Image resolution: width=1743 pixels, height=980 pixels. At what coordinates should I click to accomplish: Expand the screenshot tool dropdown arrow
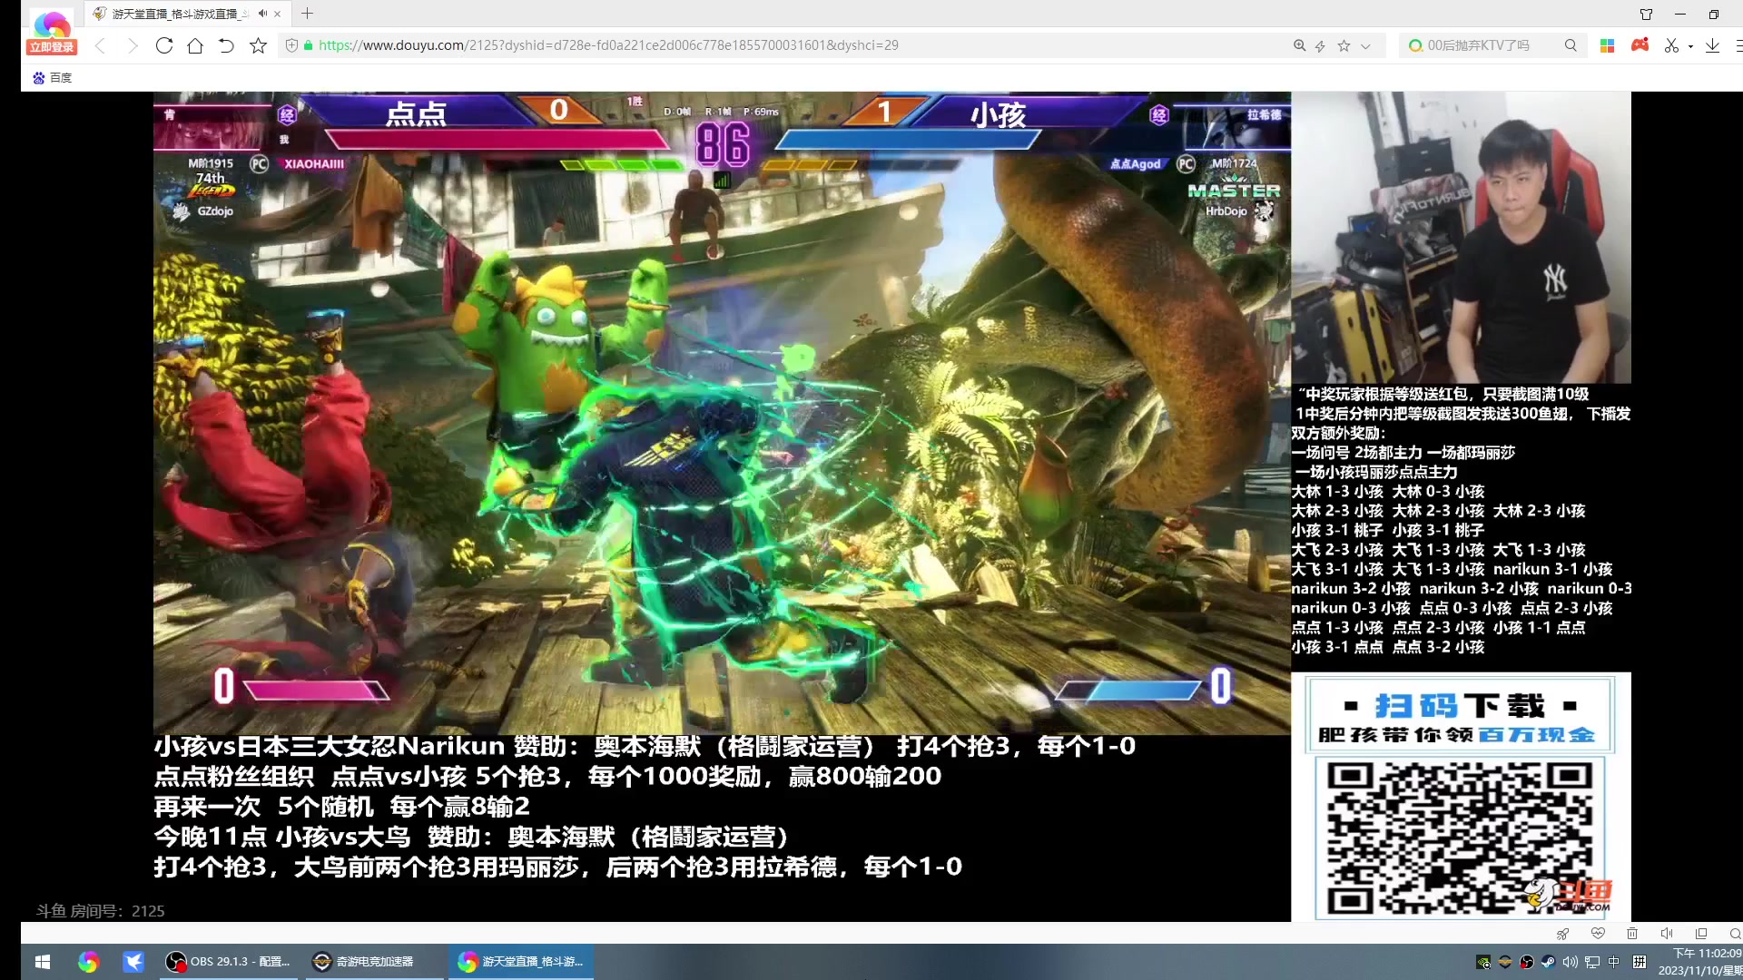click(1690, 46)
